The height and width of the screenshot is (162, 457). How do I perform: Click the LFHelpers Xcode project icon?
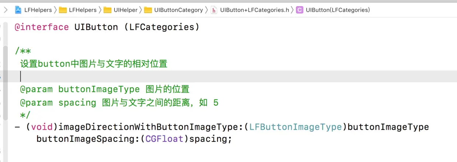pos(18,10)
